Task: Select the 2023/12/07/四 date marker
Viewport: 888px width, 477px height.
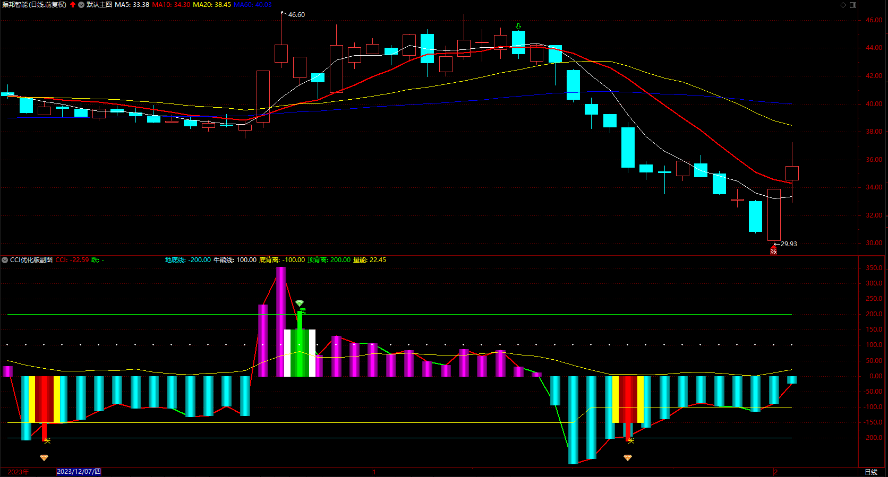Action: point(79,472)
